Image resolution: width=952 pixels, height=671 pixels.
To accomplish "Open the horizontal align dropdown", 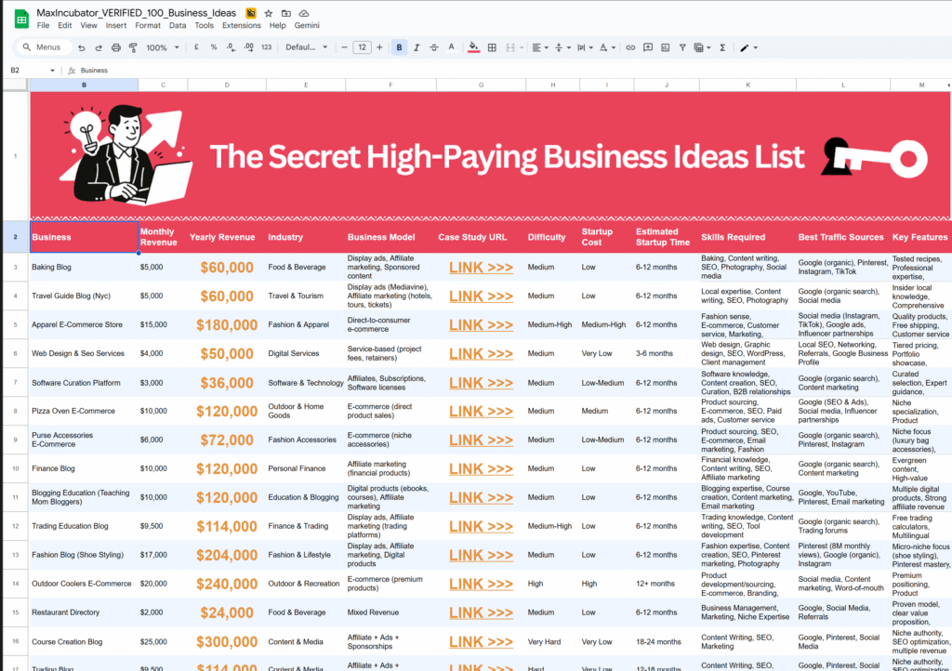I will [x=539, y=47].
